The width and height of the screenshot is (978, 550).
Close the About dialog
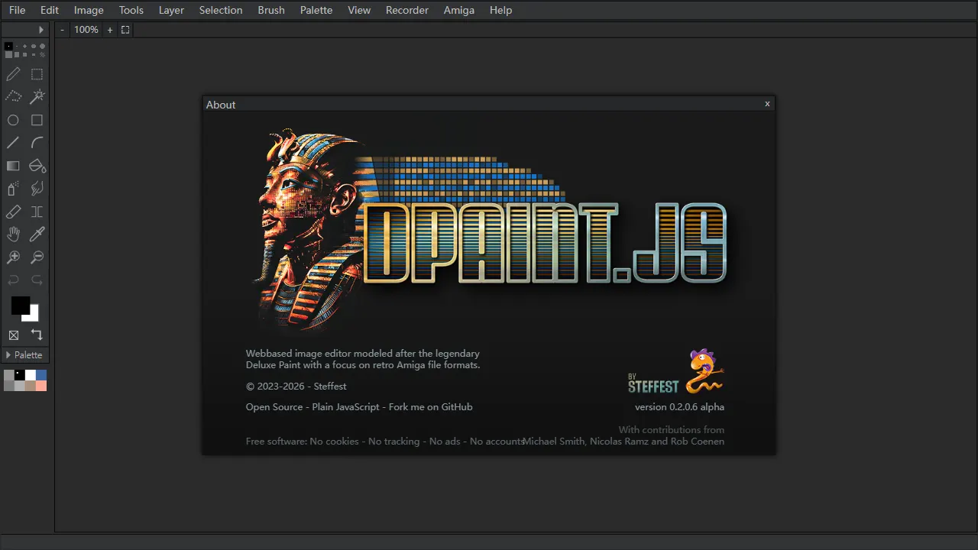click(x=767, y=104)
